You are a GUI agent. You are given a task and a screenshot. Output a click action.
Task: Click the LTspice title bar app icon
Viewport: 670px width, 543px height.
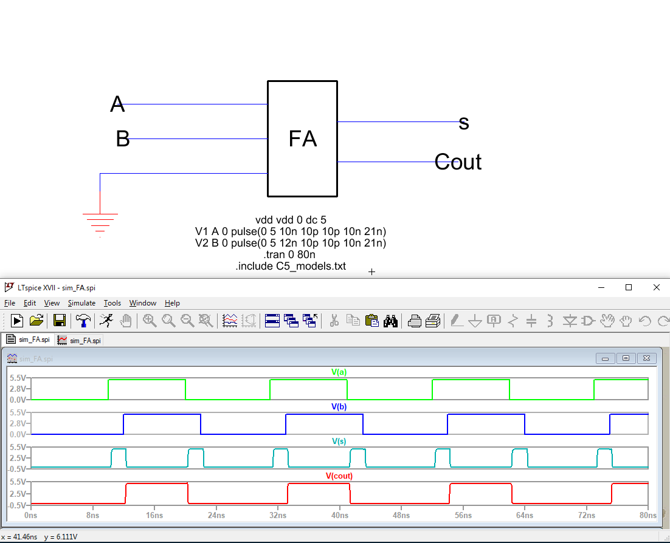pyautogui.click(x=9, y=287)
